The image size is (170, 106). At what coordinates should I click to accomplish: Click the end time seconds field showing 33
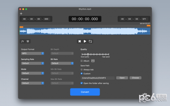[x=137, y=19]
